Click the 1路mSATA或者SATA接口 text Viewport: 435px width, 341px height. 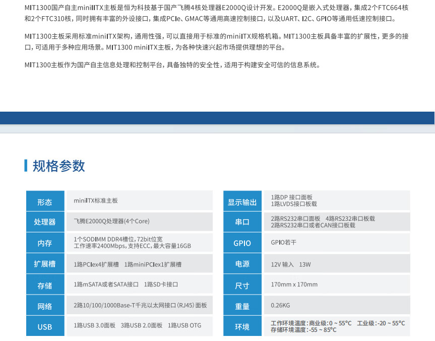pos(106,284)
